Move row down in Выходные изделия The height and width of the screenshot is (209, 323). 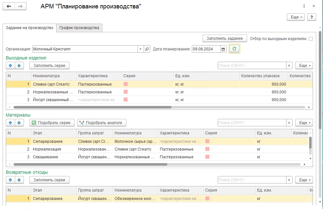click(19, 66)
